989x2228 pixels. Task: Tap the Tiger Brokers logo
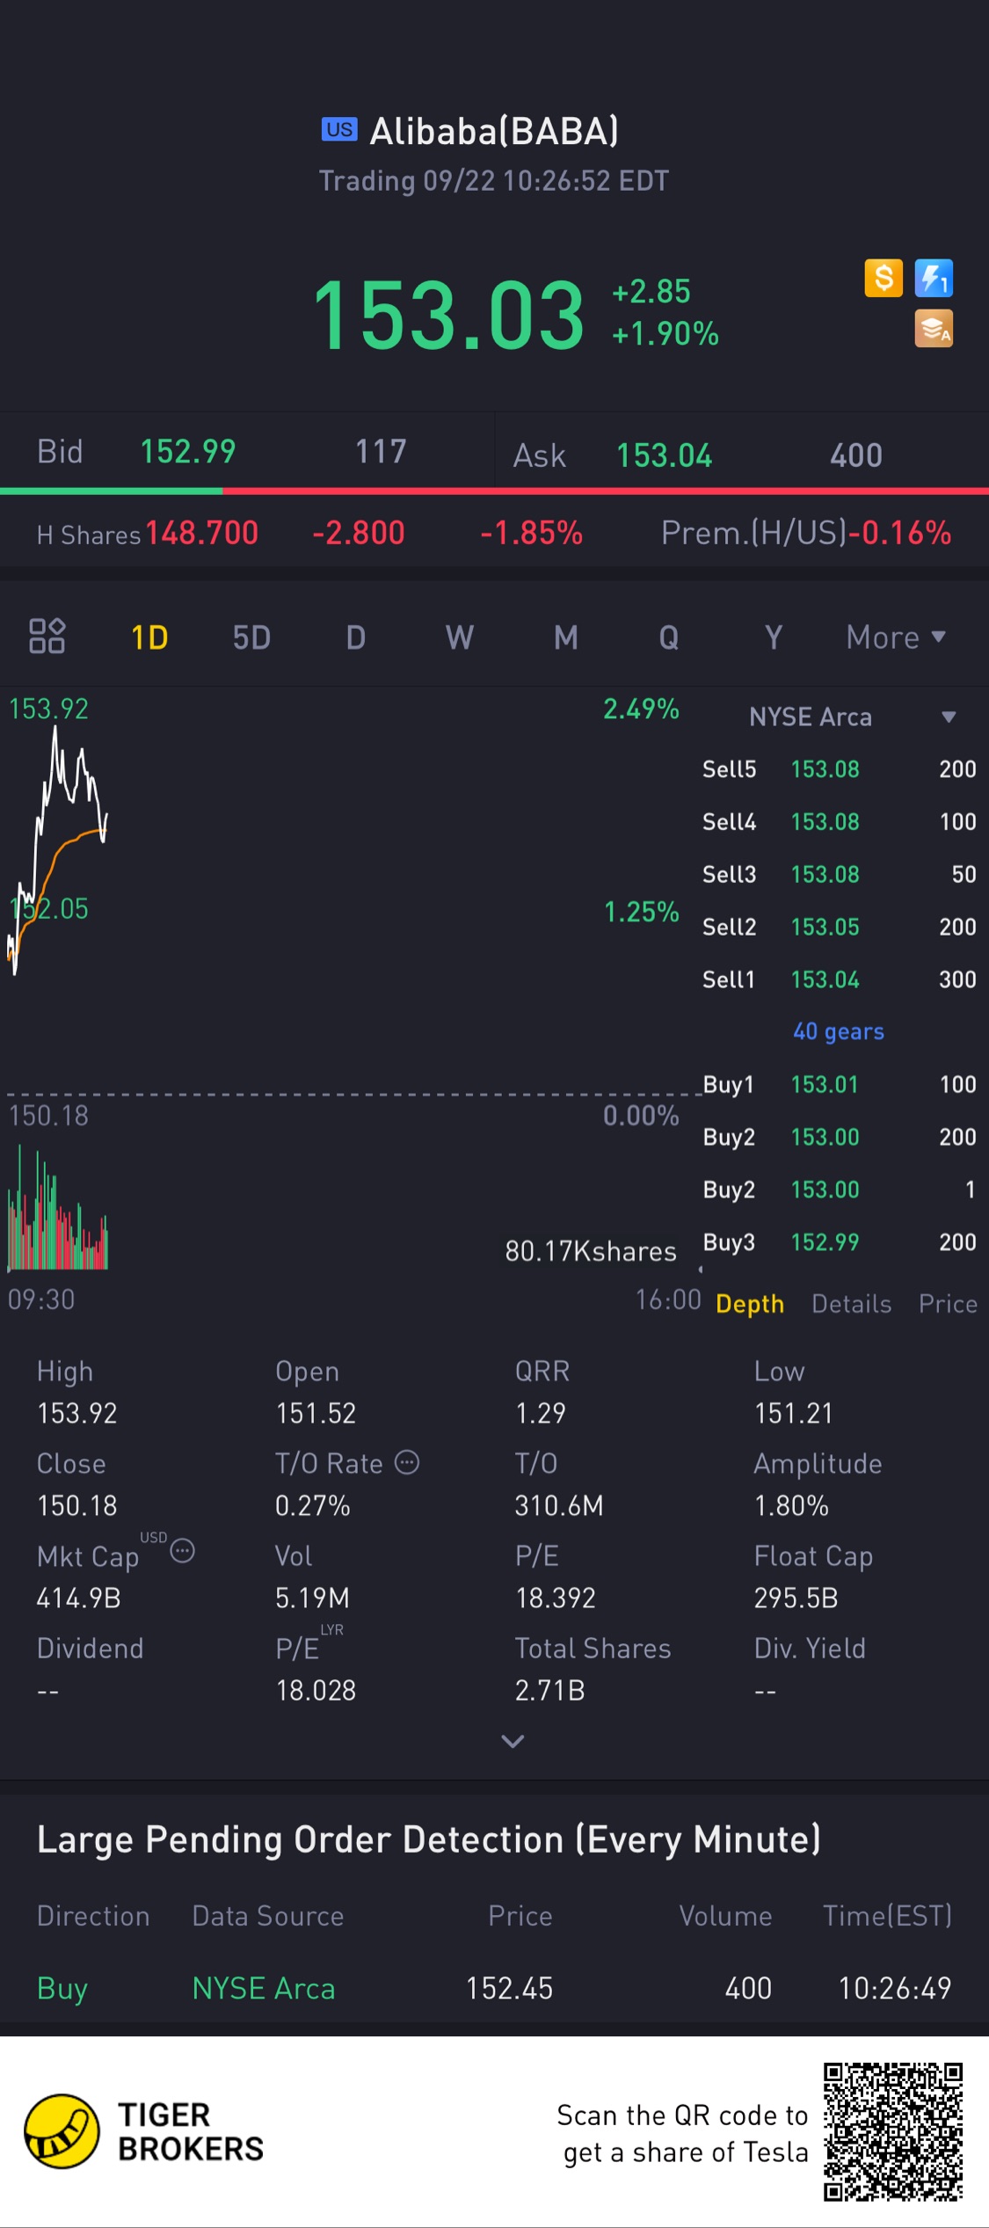62,2131
